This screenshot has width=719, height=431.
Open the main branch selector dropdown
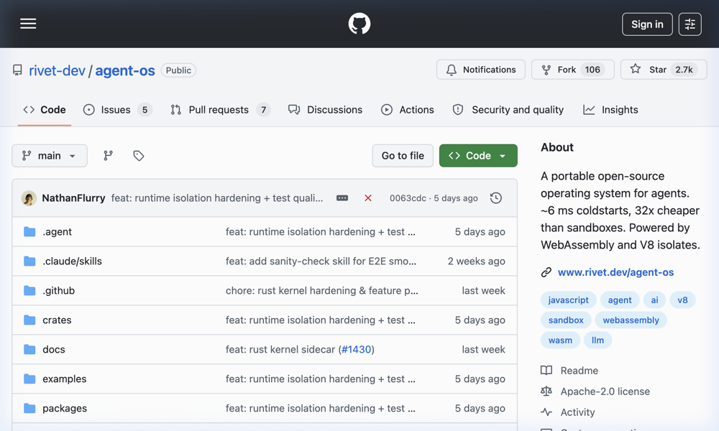[x=50, y=156]
